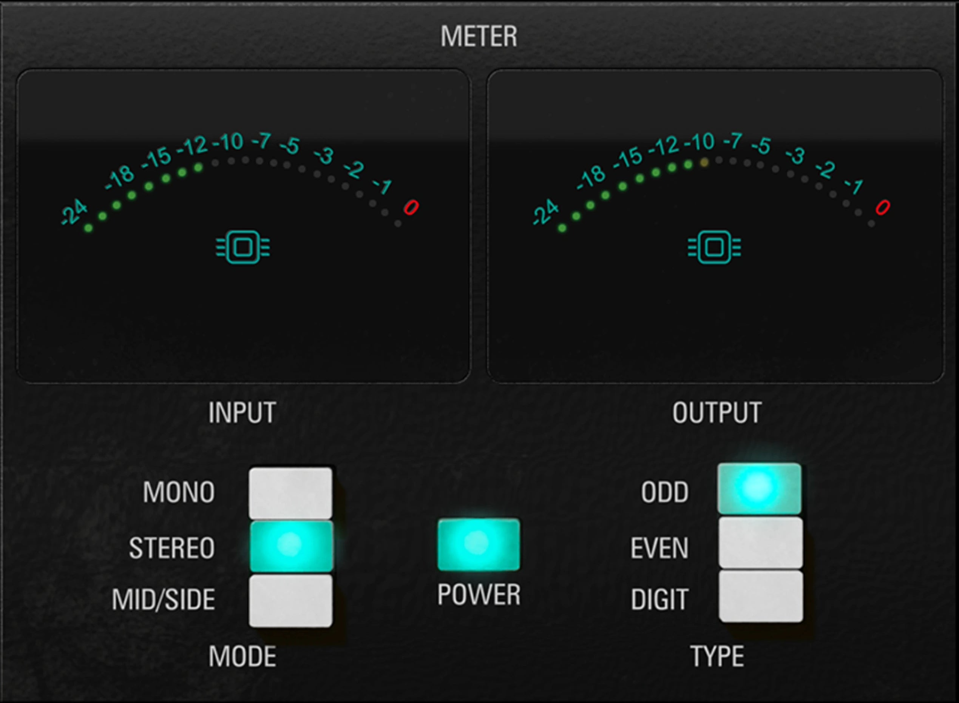This screenshot has width=959, height=703.
Task: Choose the EVEN saturation type
Action: coord(761,543)
